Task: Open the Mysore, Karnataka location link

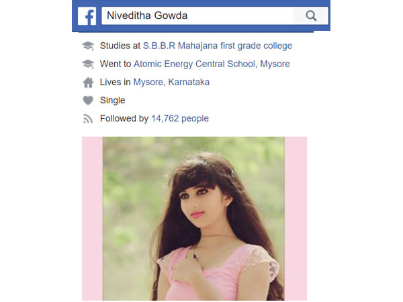Action: tap(171, 82)
